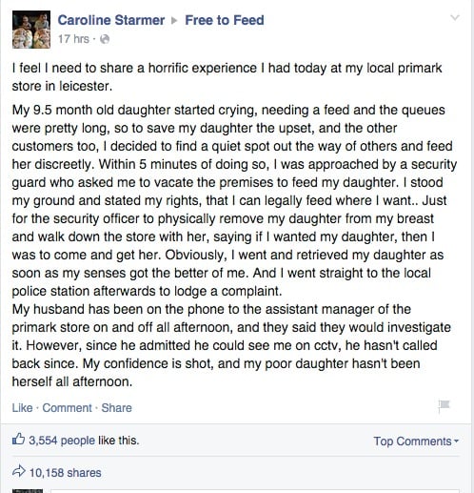Click the small triangle beside Top Comments
The width and height of the screenshot is (474, 493).
pos(456,442)
